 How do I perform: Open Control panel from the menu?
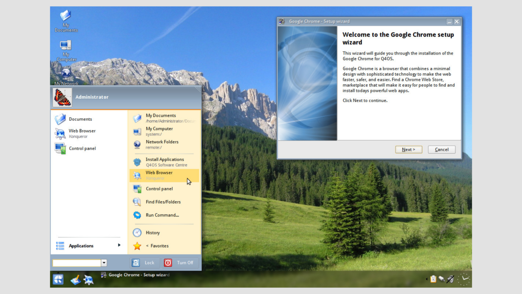coord(159,189)
